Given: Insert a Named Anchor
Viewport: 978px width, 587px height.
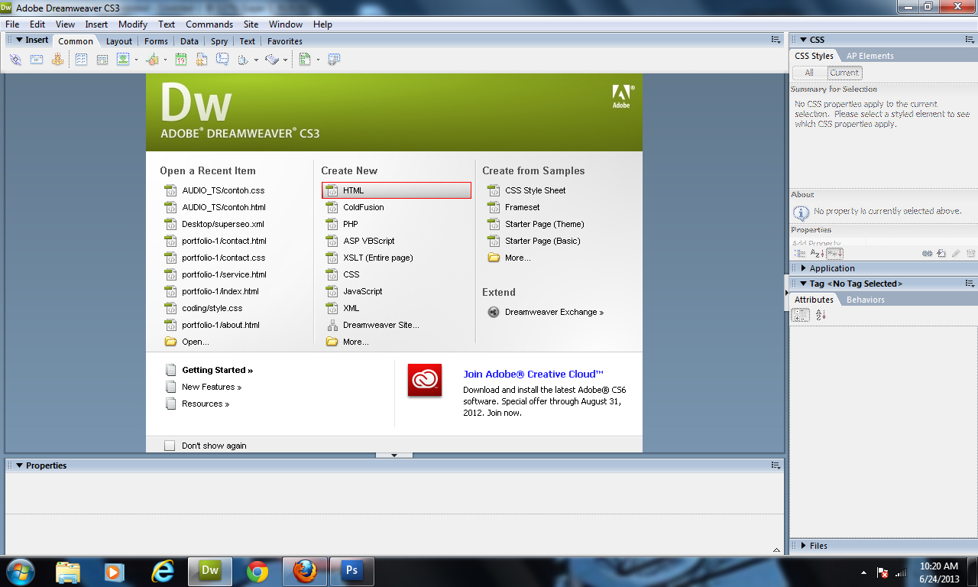Looking at the screenshot, I should point(57,60).
